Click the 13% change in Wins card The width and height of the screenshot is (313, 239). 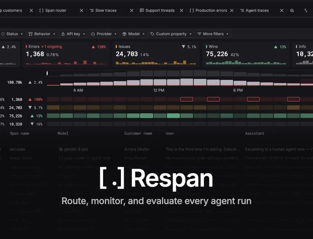pos(280,47)
